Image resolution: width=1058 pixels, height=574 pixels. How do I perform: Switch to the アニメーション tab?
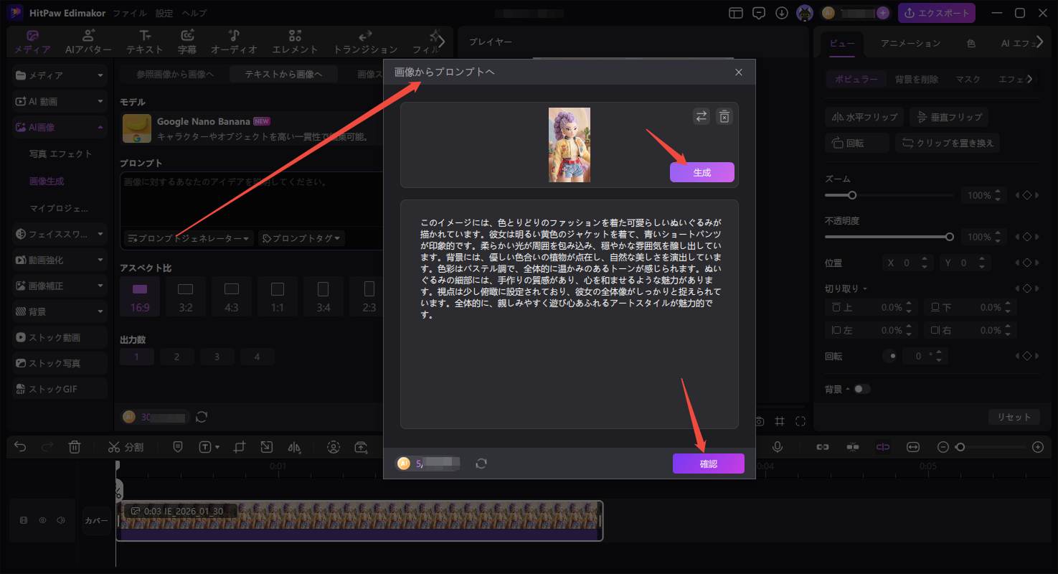(909, 43)
